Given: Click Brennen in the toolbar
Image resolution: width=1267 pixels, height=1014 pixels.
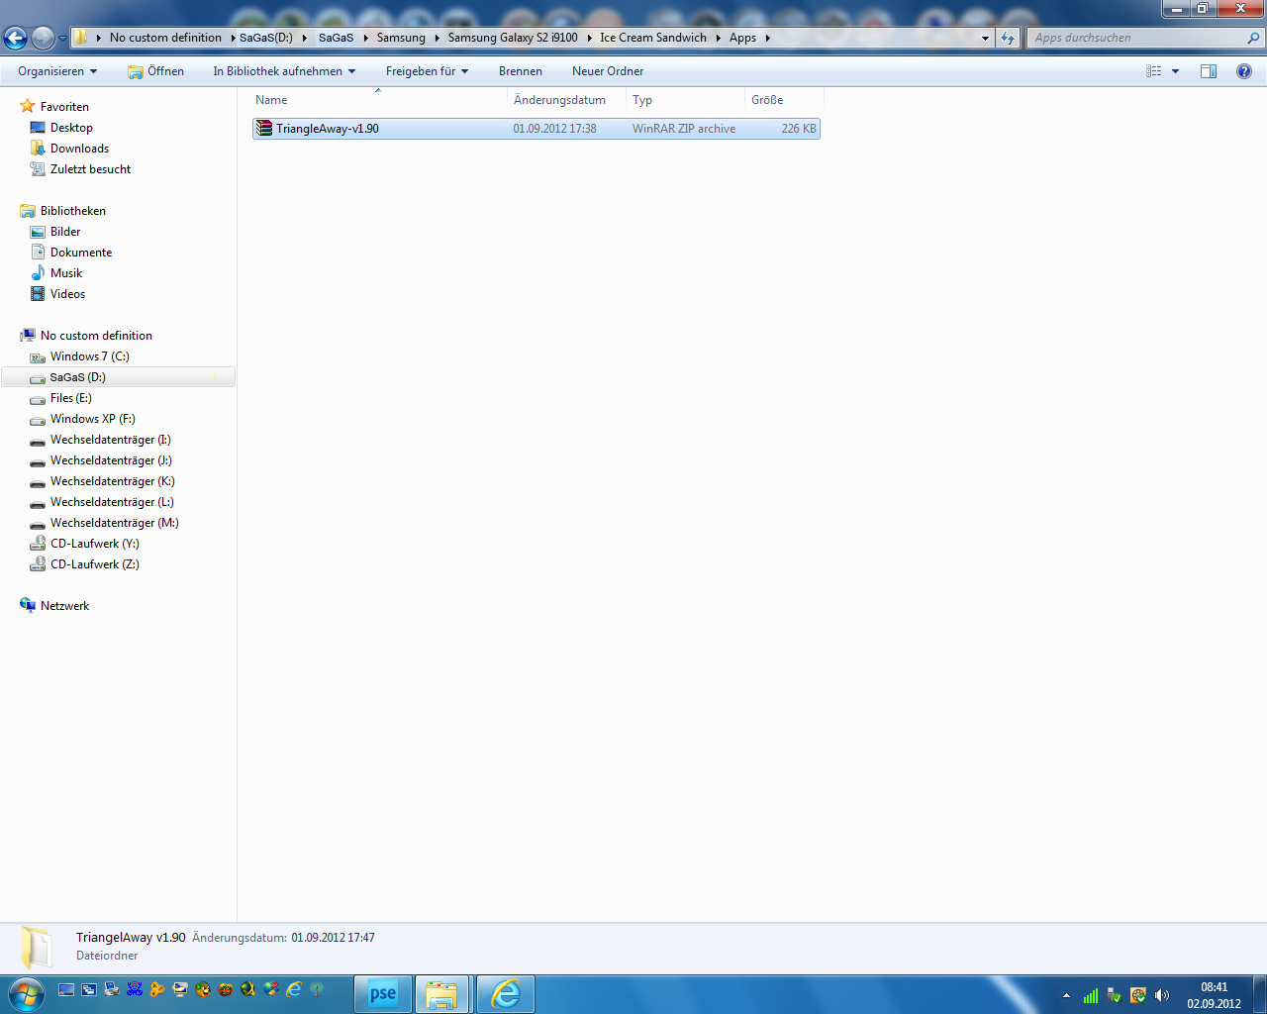Looking at the screenshot, I should [x=521, y=71].
